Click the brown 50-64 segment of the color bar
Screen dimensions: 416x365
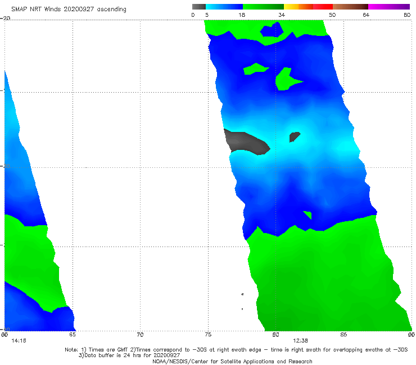point(350,7)
